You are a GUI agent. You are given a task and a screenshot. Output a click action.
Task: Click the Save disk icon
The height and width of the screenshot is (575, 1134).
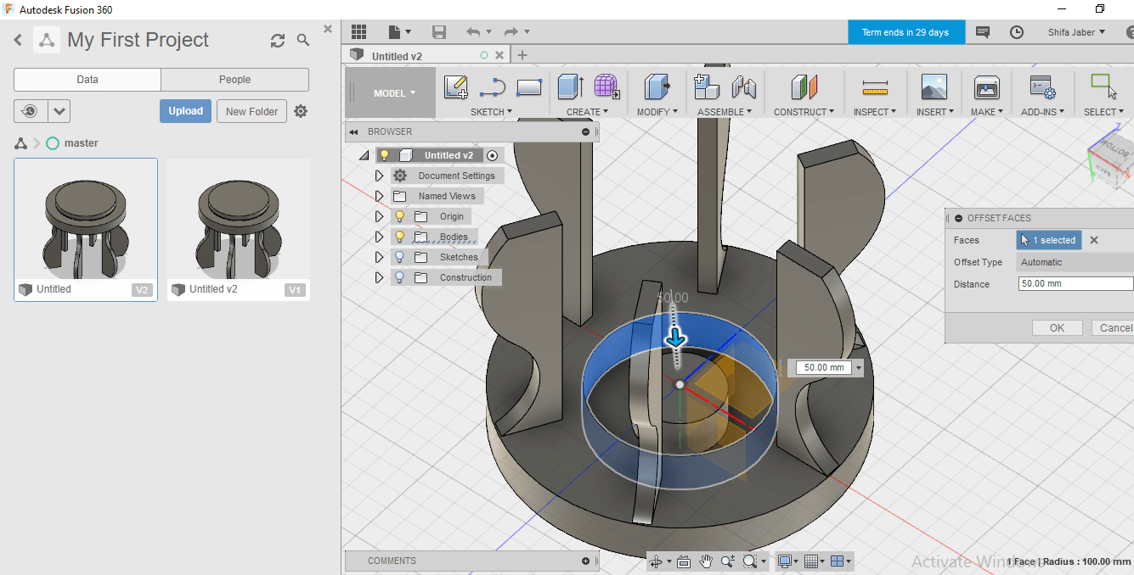[x=439, y=32]
